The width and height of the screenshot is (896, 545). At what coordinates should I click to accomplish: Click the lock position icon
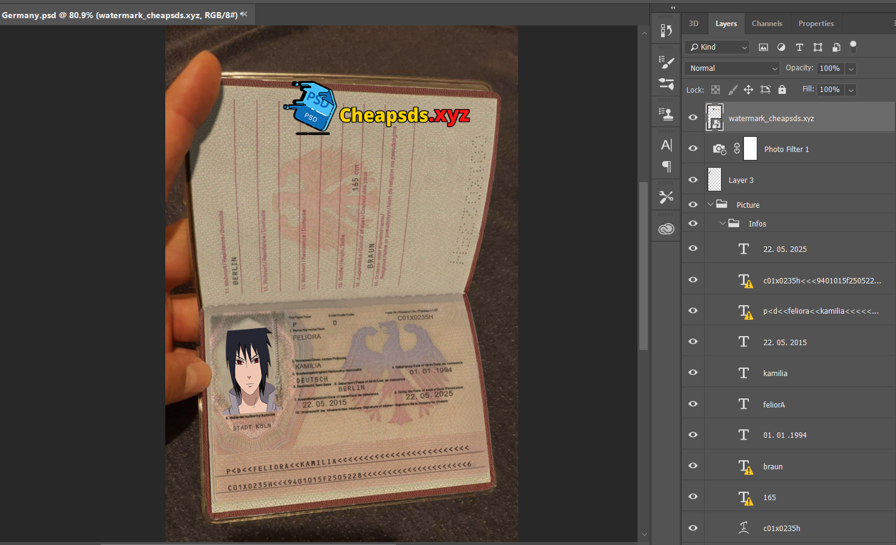(x=748, y=90)
